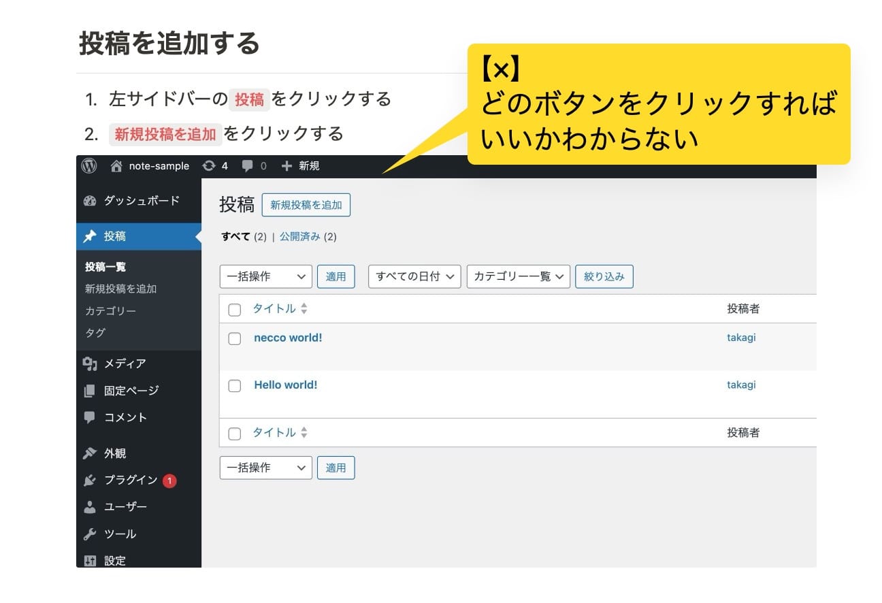Click the メディア media icon
This screenshot has height=603, width=882.
tap(90, 364)
